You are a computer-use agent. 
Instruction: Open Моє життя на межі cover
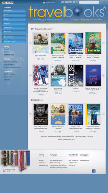click(41, 115)
